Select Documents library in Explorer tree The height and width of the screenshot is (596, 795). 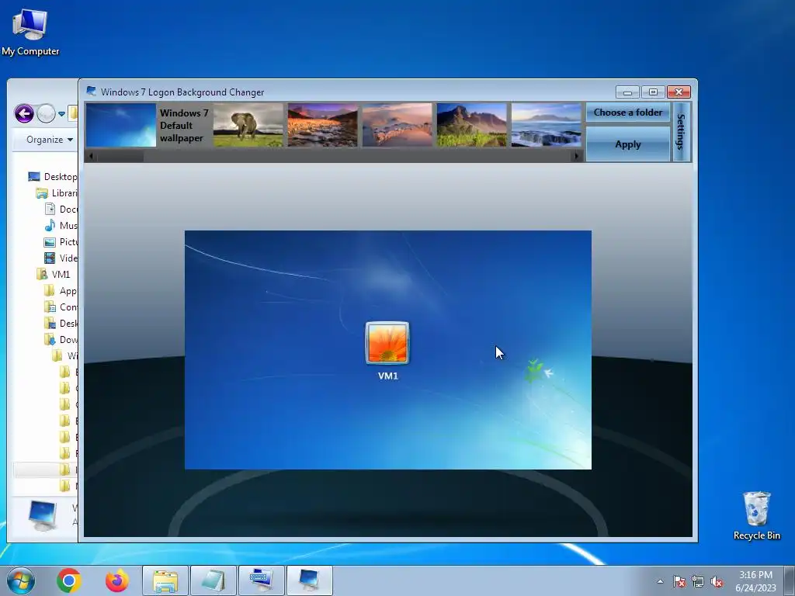[x=61, y=210]
